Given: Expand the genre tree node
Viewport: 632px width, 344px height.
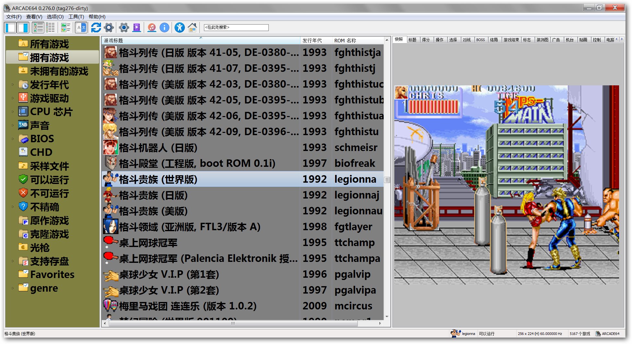Looking at the screenshot, I should click(x=13, y=288).
